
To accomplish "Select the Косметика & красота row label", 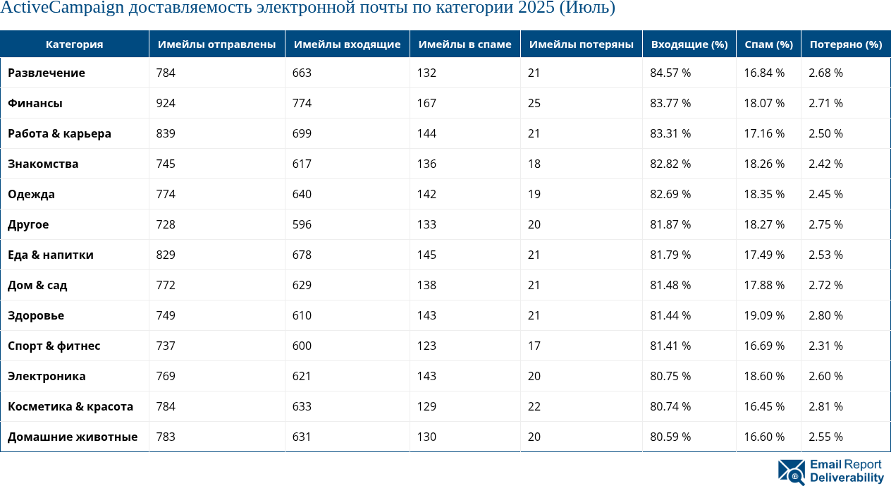I will coord(70,406).
